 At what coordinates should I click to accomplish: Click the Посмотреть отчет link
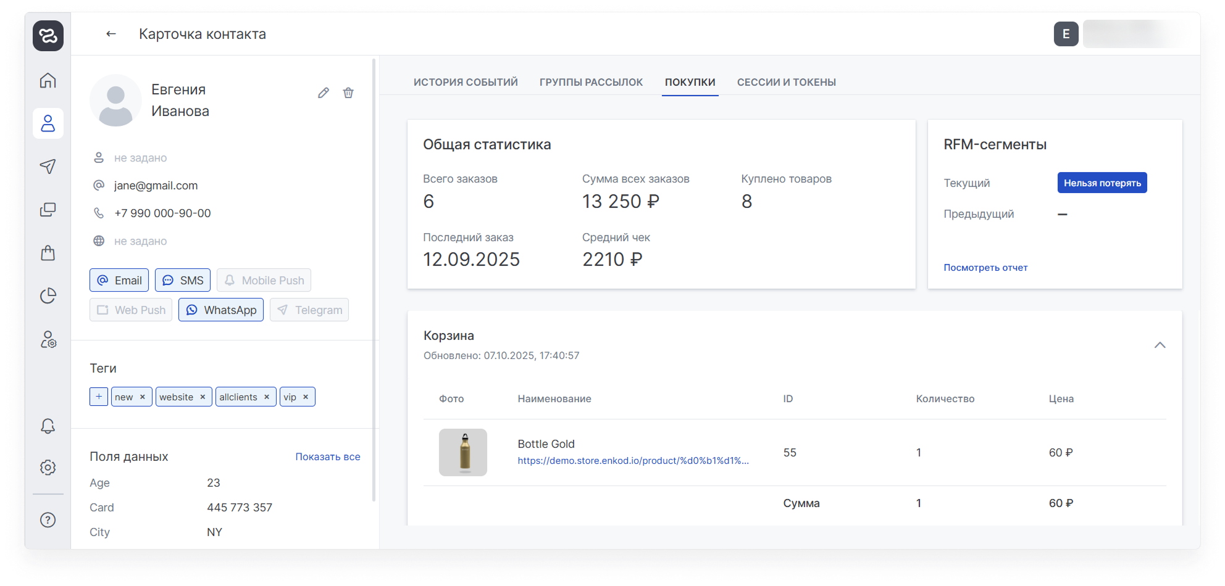(x=985, y=268)
